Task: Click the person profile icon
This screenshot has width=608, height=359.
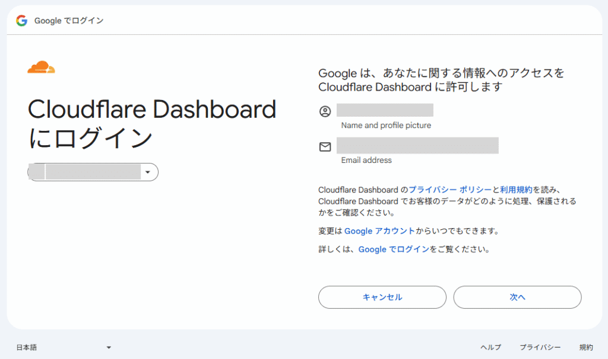Action: coord(325,111)
